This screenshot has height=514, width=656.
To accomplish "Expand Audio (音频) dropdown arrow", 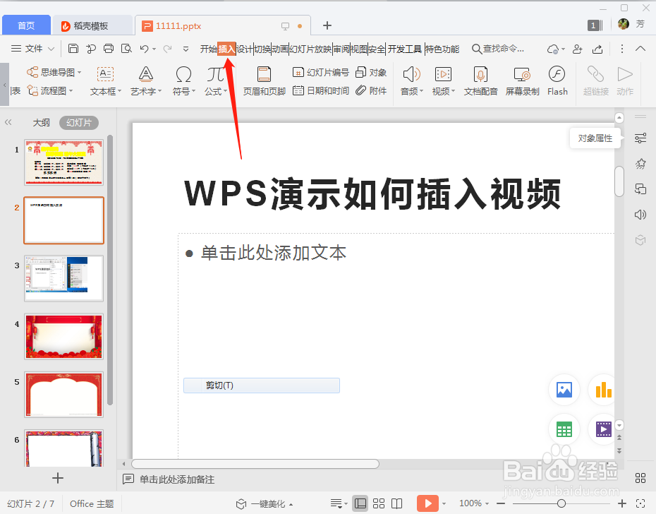I will [421, 91].
